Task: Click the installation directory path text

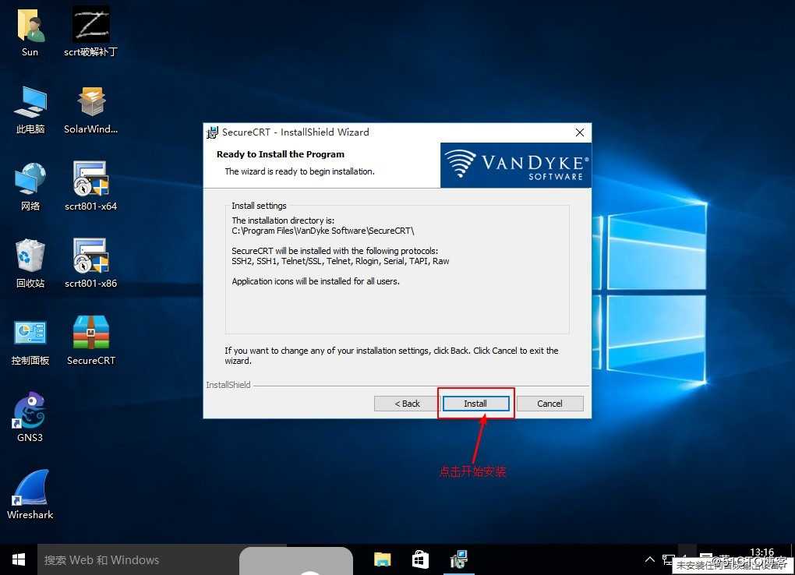Action: (x=323, y=231)
